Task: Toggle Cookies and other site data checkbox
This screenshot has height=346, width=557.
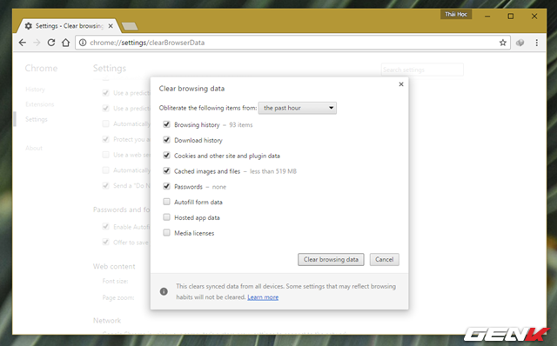Action: pyautogui.click(x=166, y=155)
